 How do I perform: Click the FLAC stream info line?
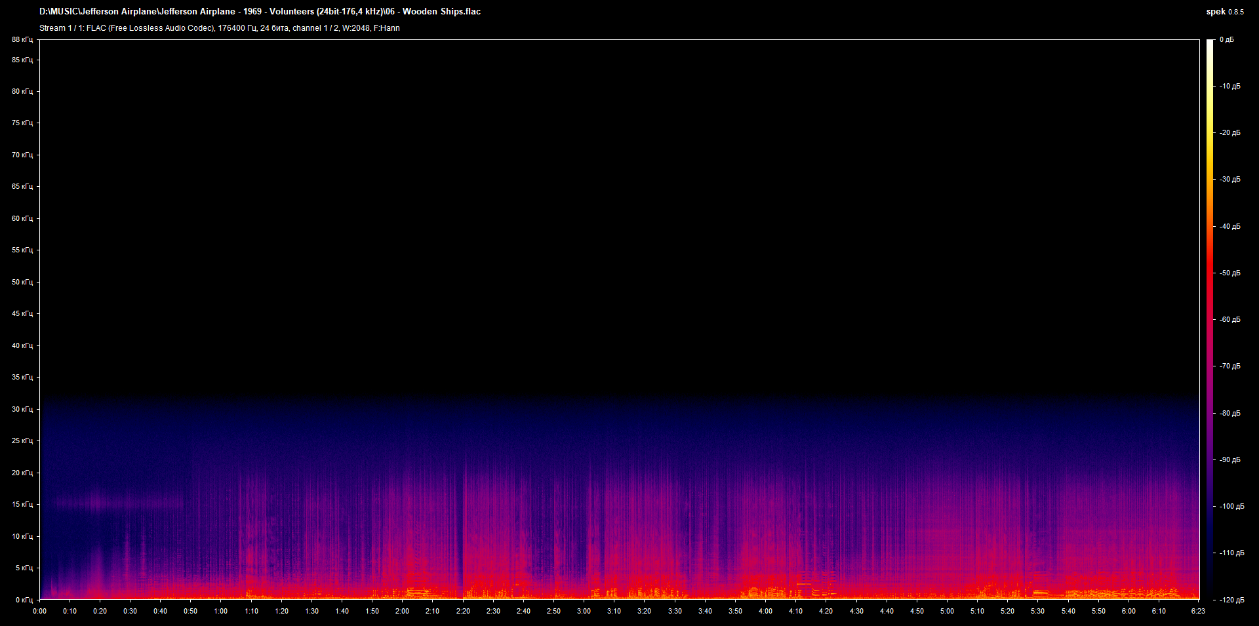219,28
